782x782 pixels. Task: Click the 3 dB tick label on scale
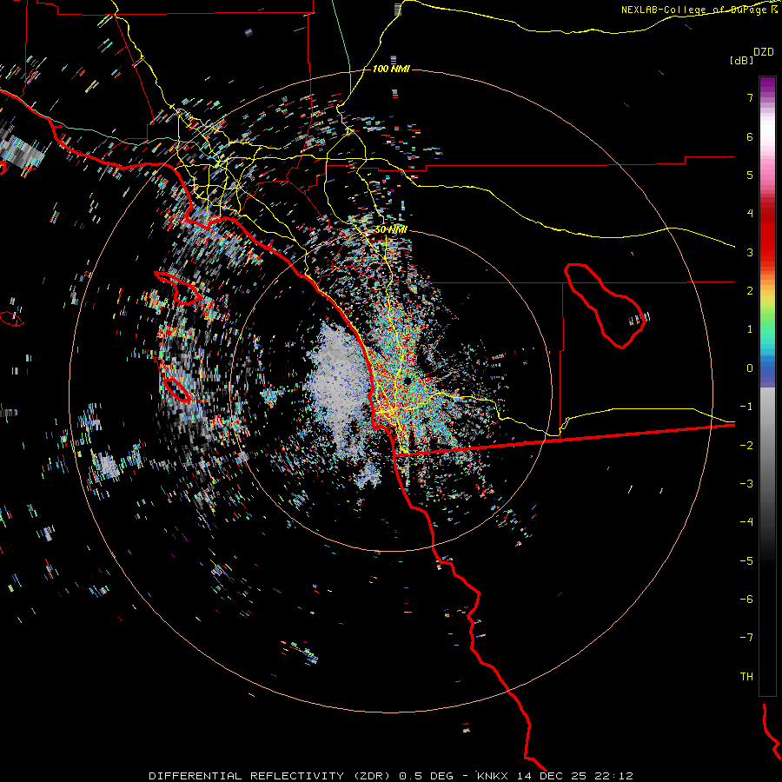tap(750, 252)
